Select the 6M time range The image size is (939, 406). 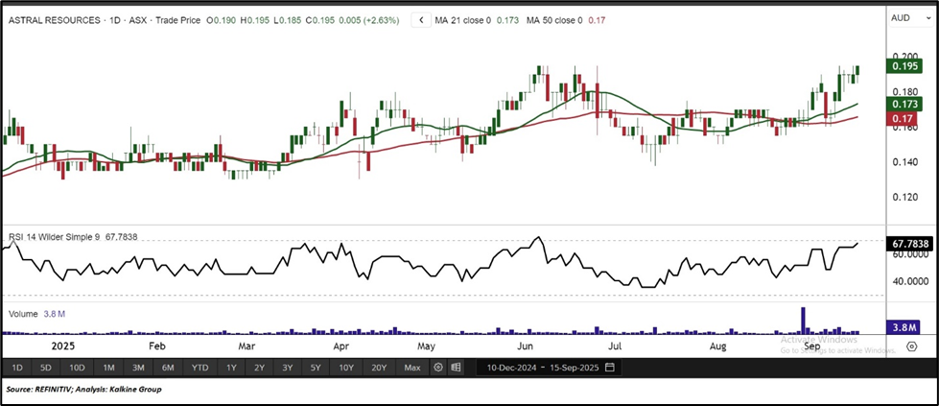coord(168,368)
